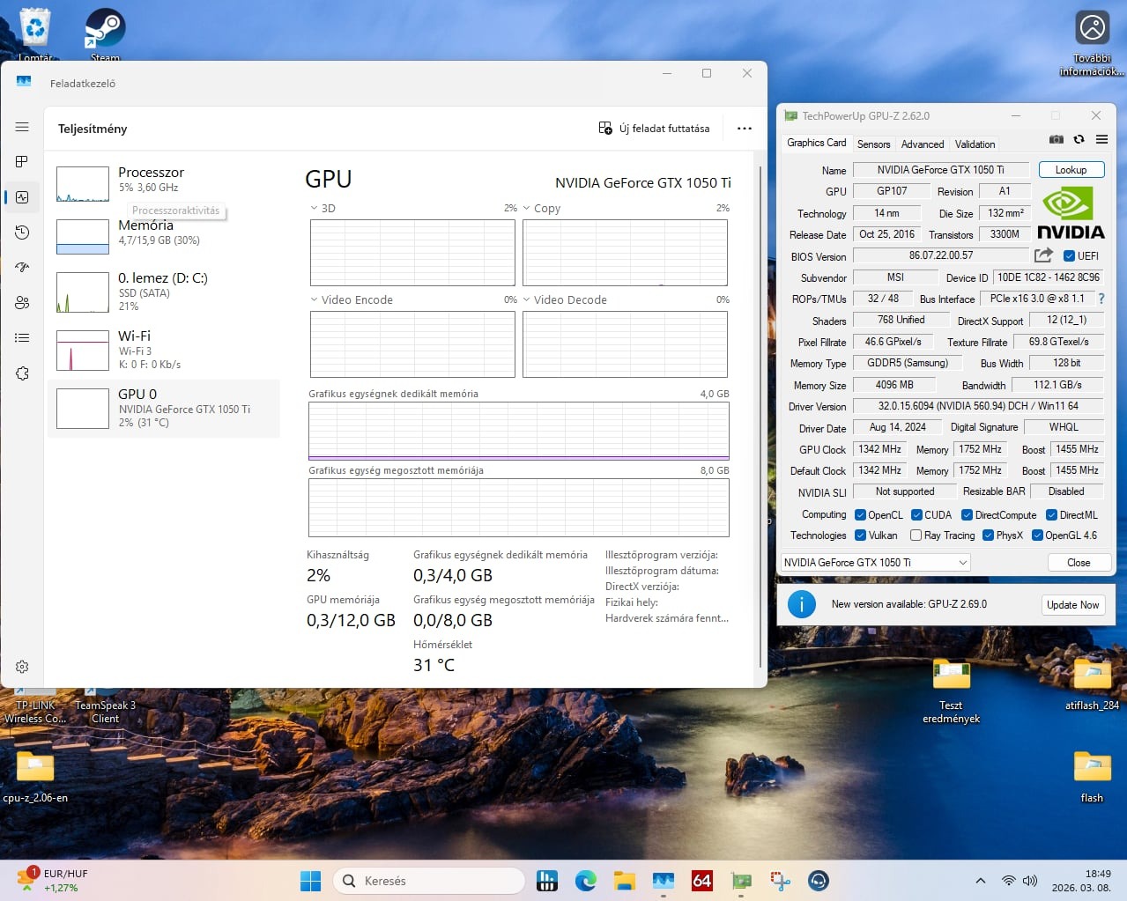This screenshot has height=901, width=1127.
Task: Open the Startup apps page icon
Action: (x=22, y=268)
